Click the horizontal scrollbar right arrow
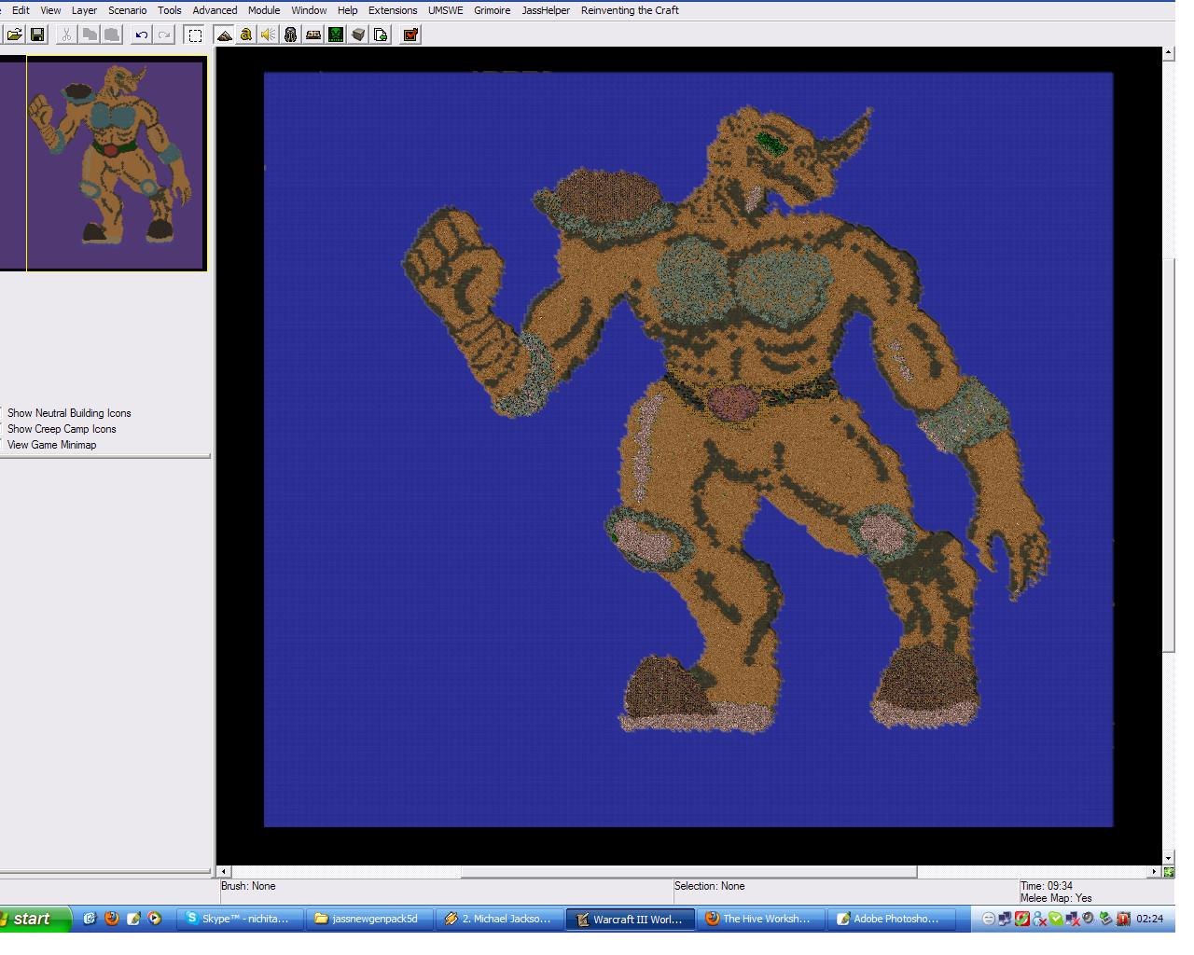Viewport: 1194px width, 955px height. pyautogui.click(x=1155, y=872)
